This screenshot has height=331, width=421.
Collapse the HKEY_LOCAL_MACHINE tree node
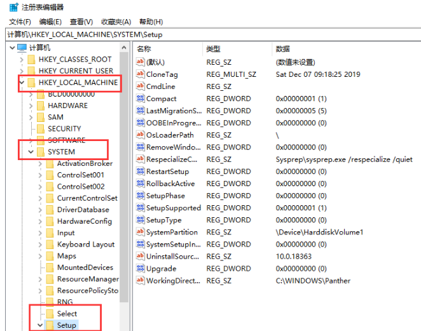pos(22,83)
